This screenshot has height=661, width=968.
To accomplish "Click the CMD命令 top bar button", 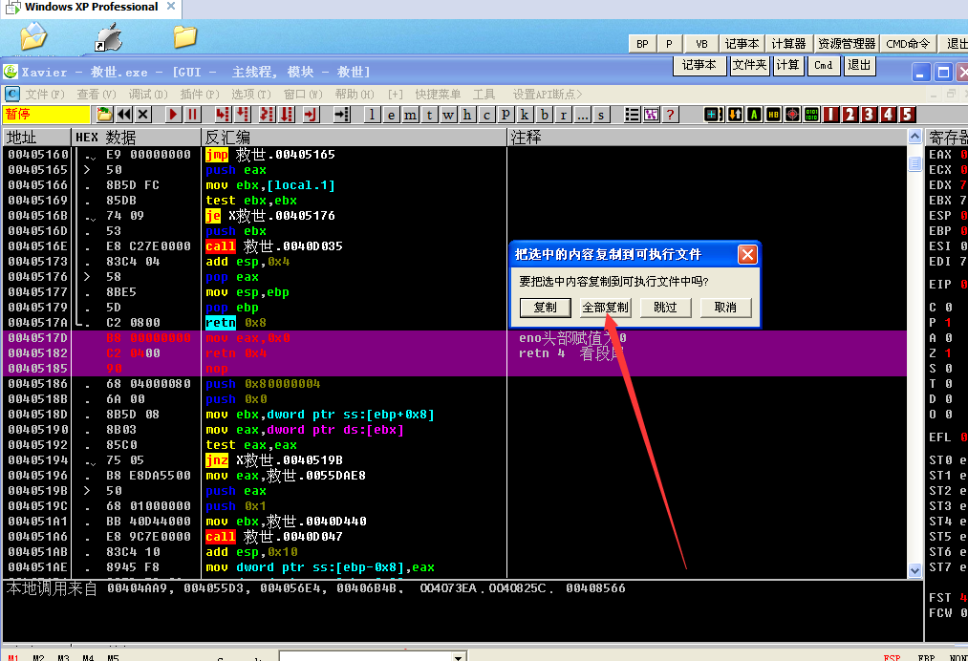I will (908, 44).
